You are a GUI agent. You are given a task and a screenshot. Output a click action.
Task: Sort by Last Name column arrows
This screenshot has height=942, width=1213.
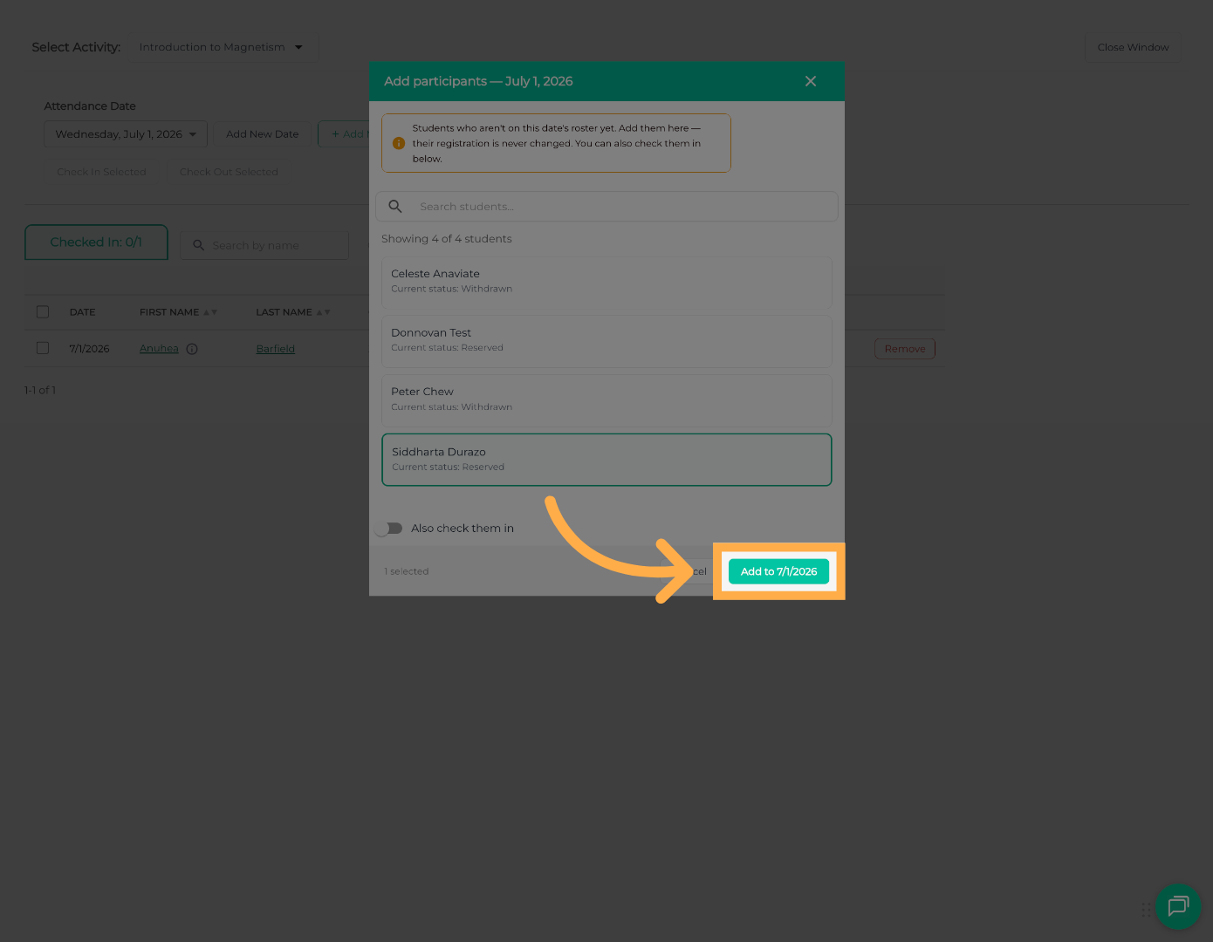click(x=324, y=312)
